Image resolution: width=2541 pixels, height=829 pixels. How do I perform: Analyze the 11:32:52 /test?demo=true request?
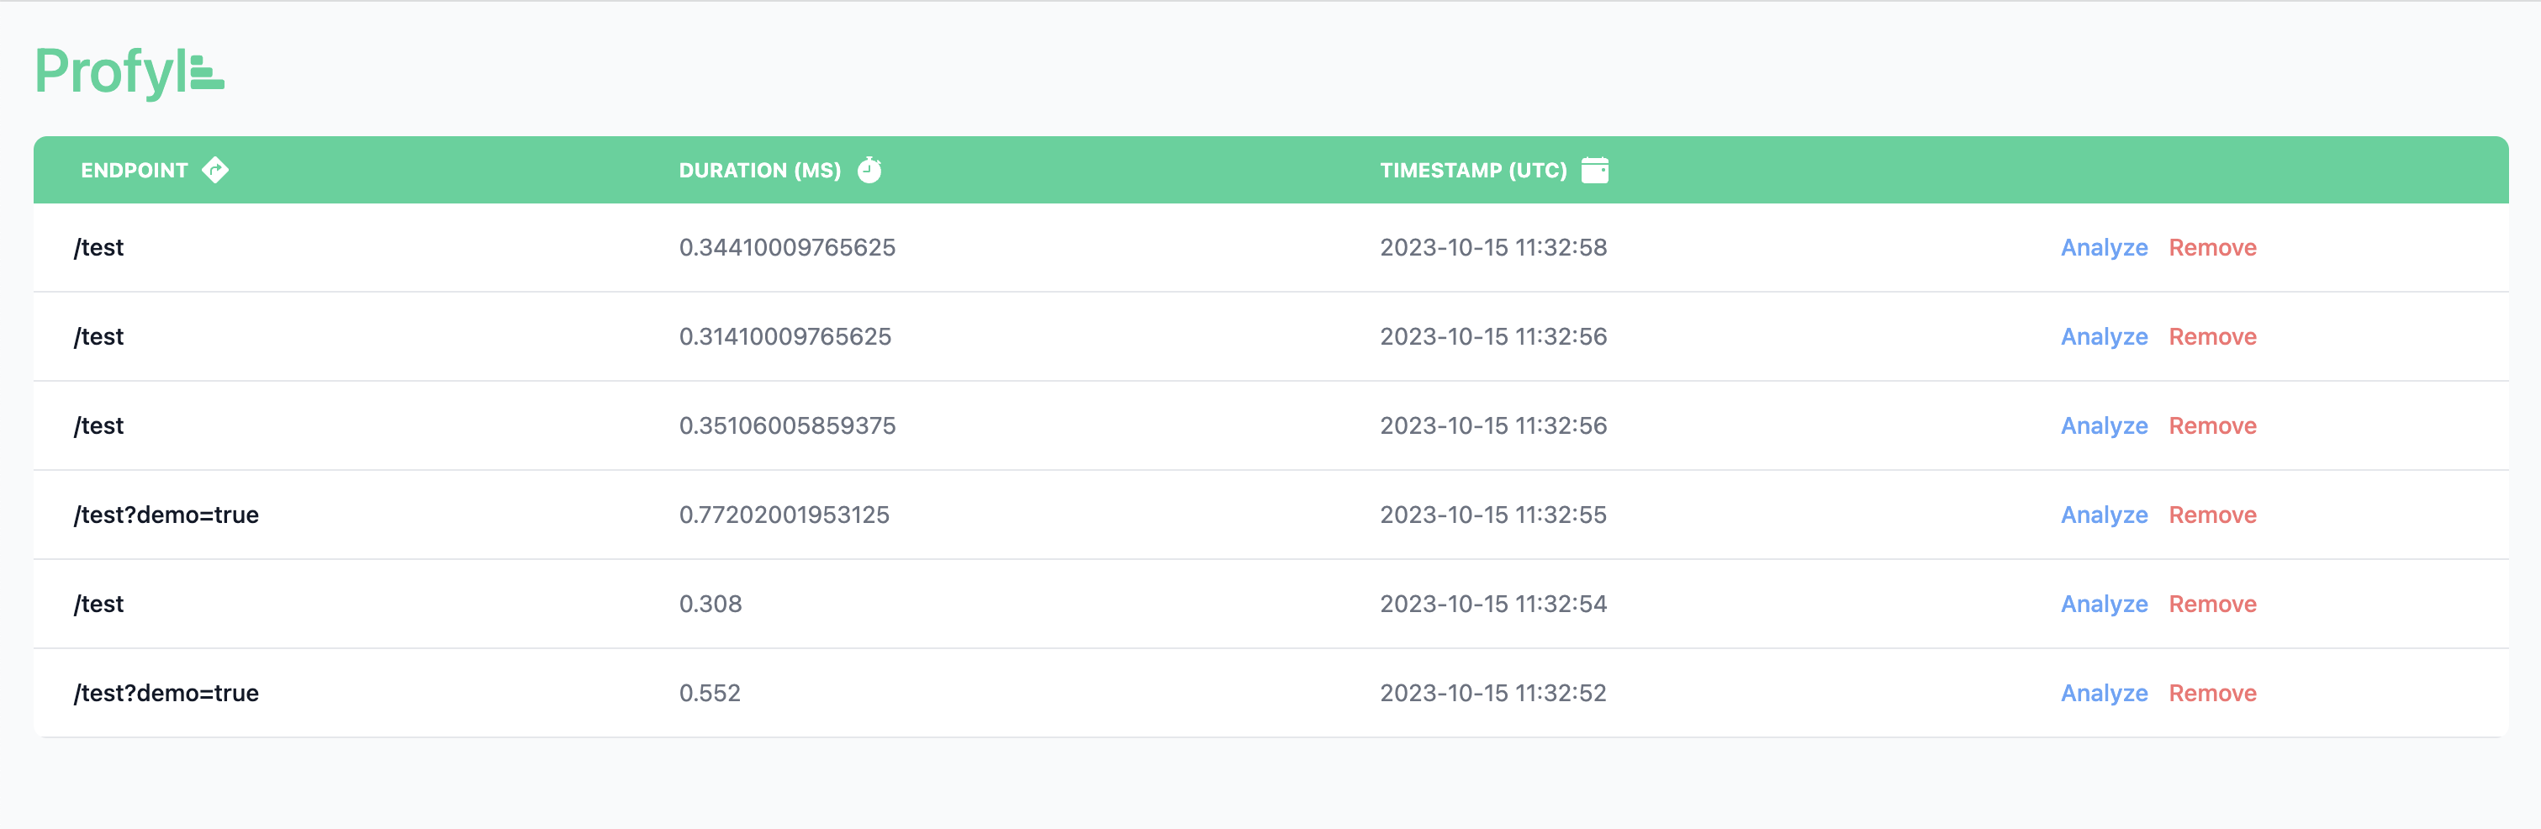point(2103,693)
